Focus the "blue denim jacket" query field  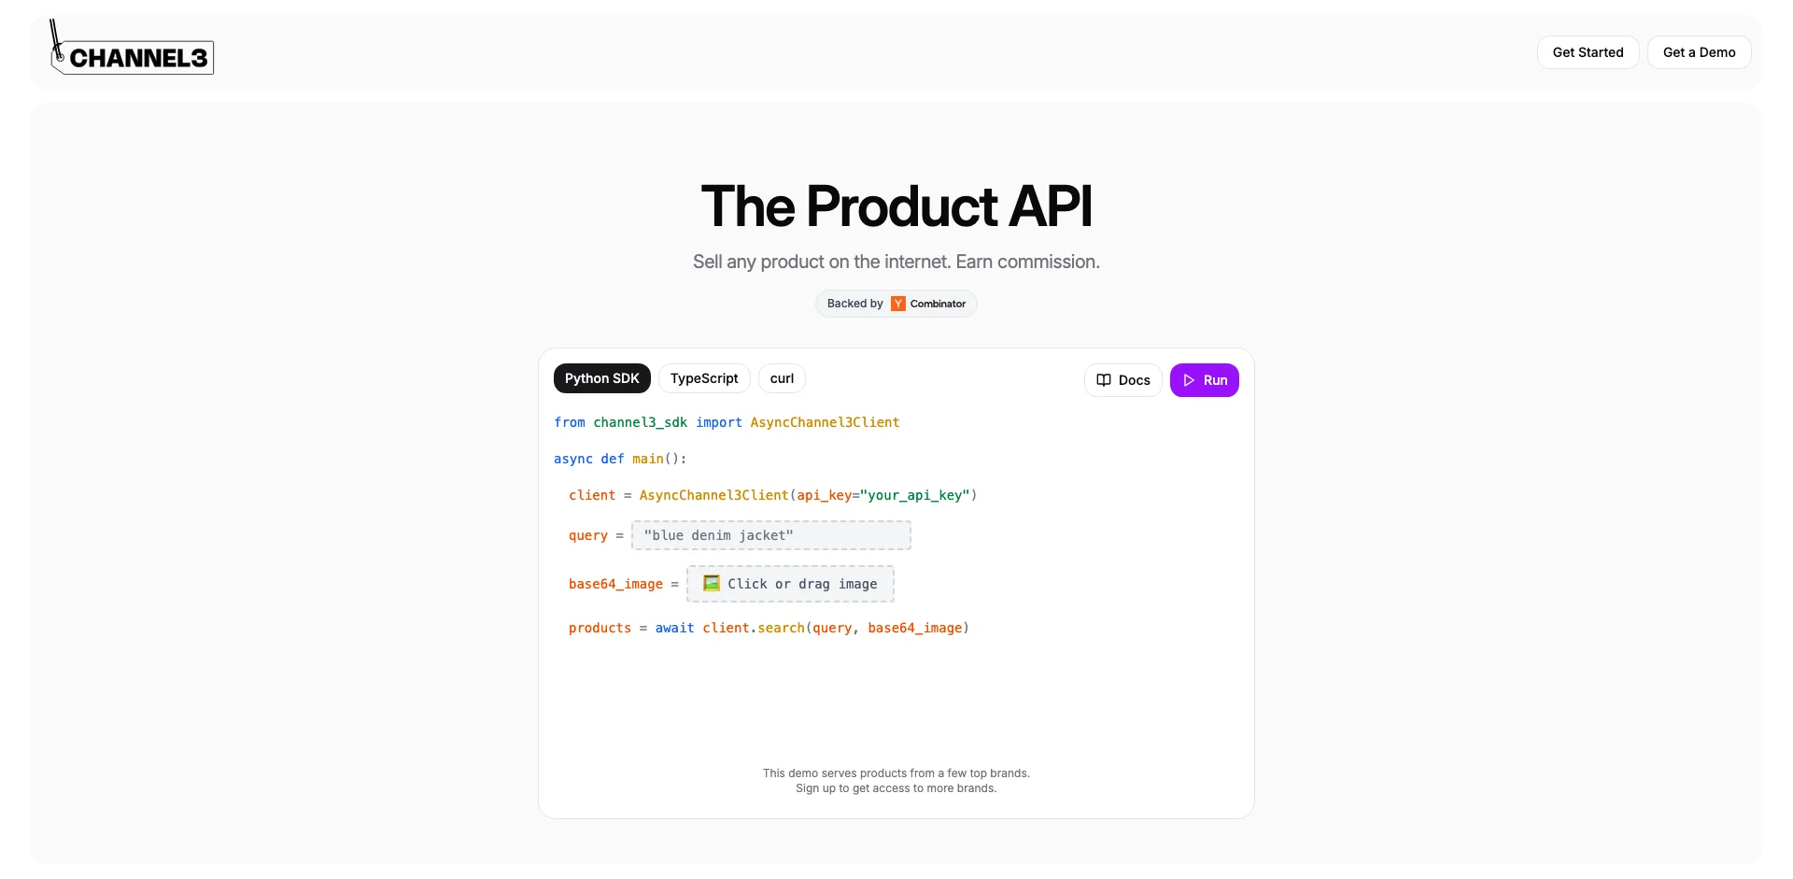click(x=771, y=535)
